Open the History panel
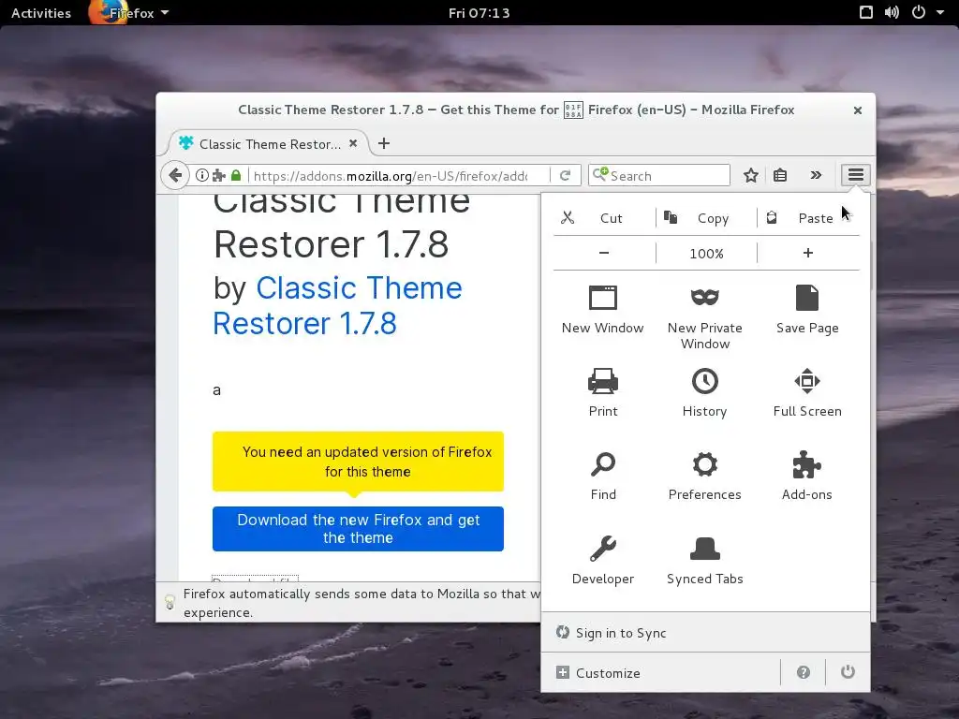959x719 pixels. tap(705, 393)
